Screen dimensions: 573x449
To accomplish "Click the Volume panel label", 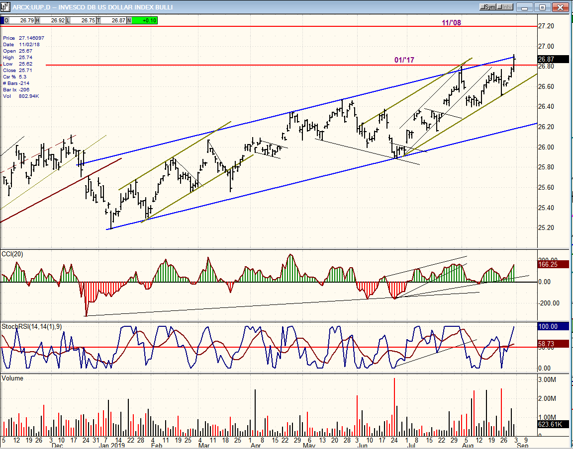I will click(12, 378).
